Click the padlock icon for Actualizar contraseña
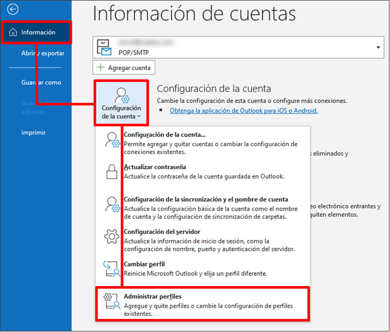 (112, 172)
